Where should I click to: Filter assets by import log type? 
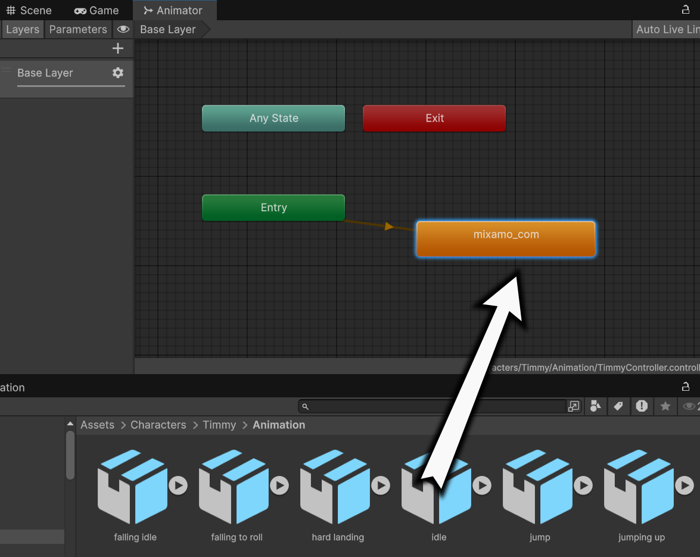pyautogui.click(x=642, y=406)
